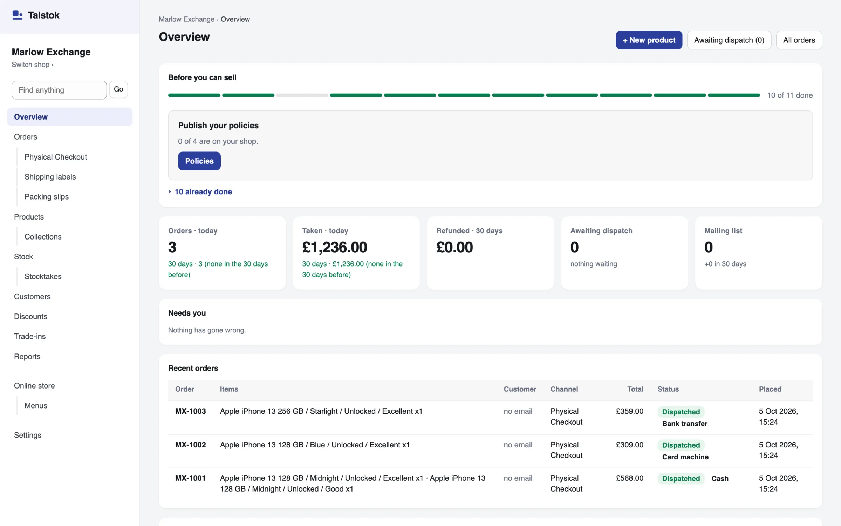Image resolution: width=841 pixels, height=526 pixels.
Task: Click the Dispatched badge on MX-1002
Action: 681,445
